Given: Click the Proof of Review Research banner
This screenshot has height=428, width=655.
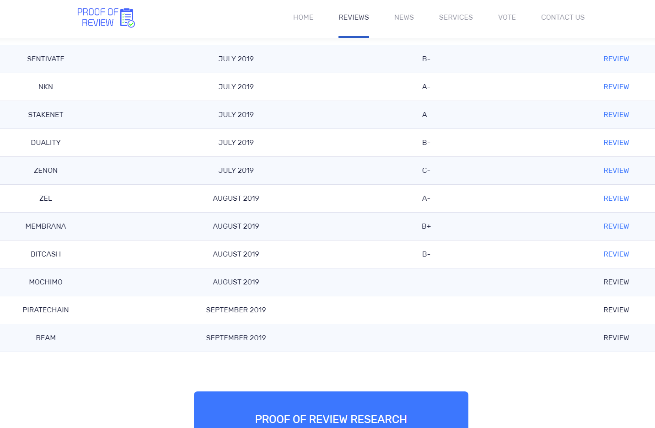Looking at the screenshot, I should [x=331, y=410].
